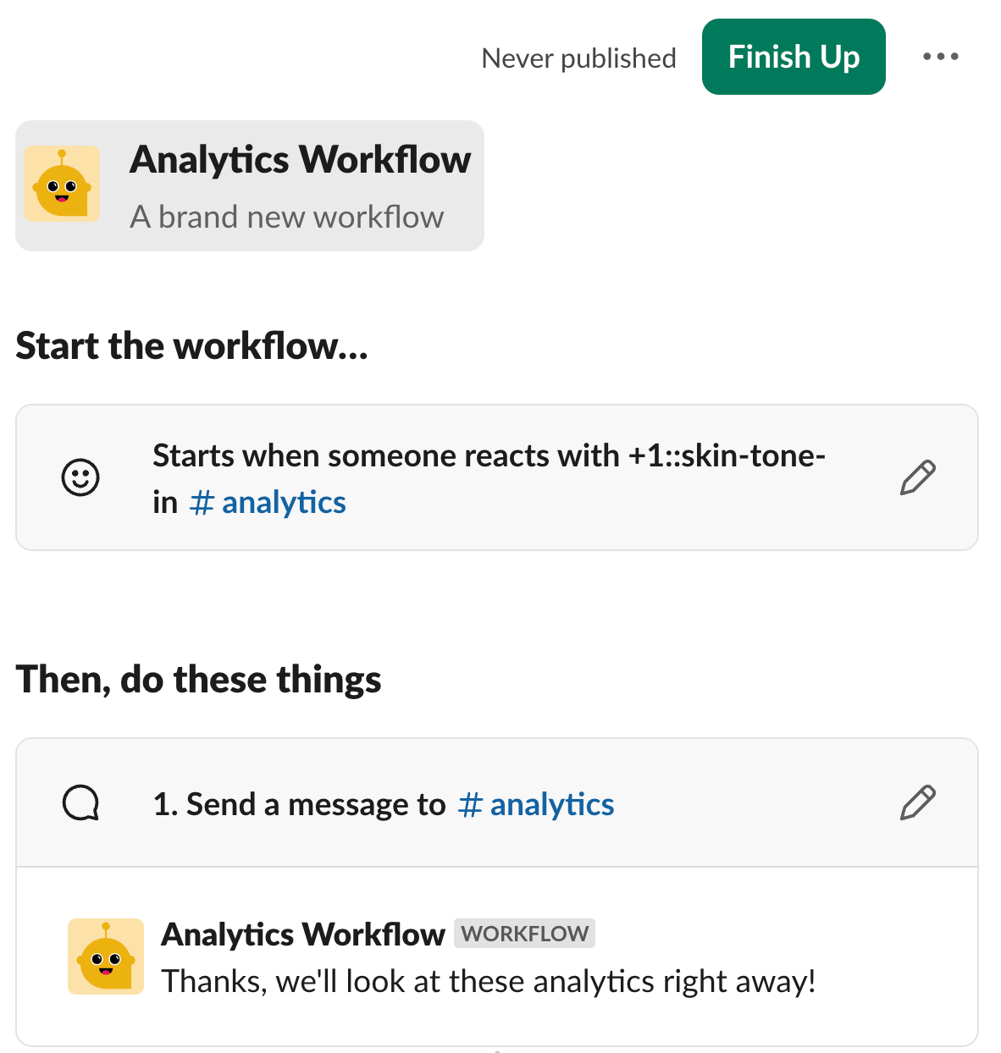1001x1053 pixels.
Task: Open the #analytics link in step 1
Action: pos(536,804)
